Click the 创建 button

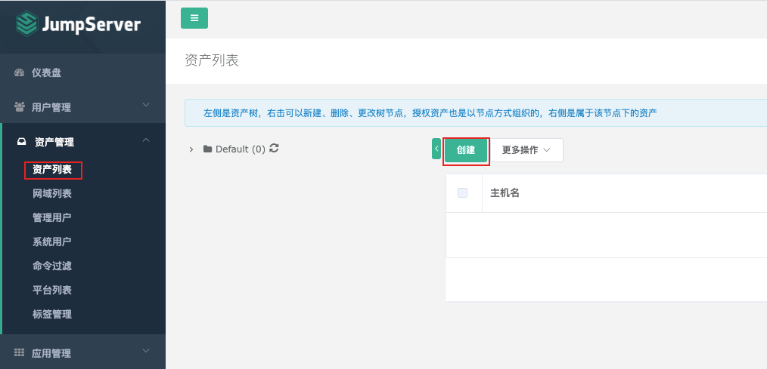tap(466, 150)
